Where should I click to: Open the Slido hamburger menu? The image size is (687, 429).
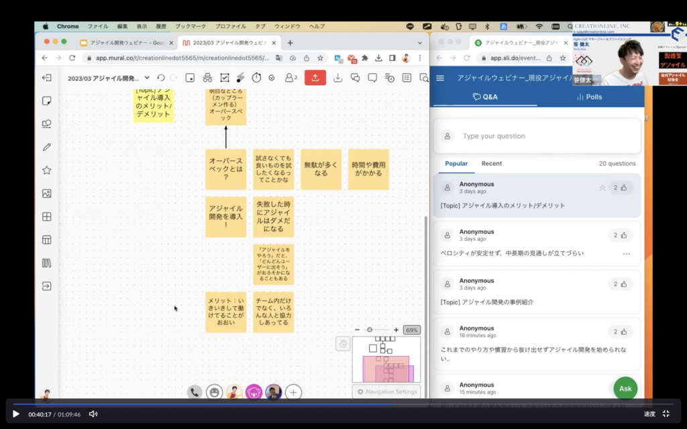[440, 78]
